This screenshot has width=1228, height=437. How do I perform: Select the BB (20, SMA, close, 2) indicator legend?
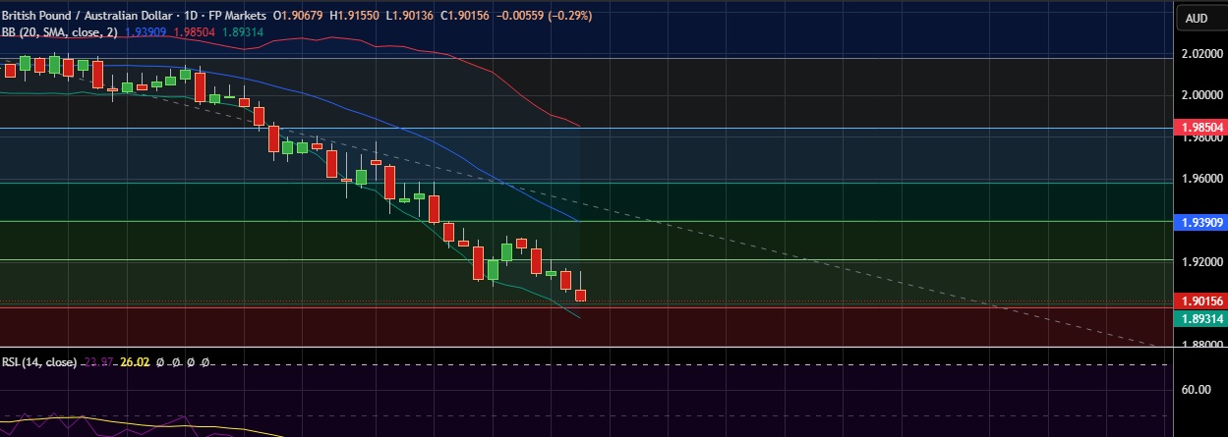point(59,31)
